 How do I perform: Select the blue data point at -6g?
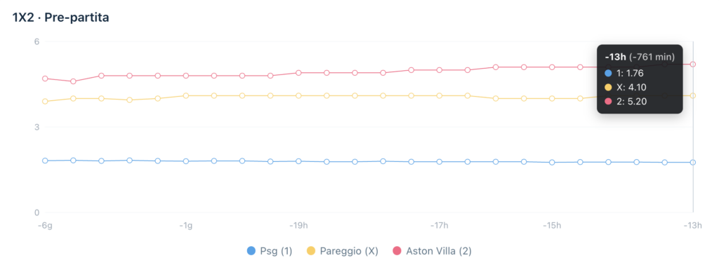click(x=45, y=161)
